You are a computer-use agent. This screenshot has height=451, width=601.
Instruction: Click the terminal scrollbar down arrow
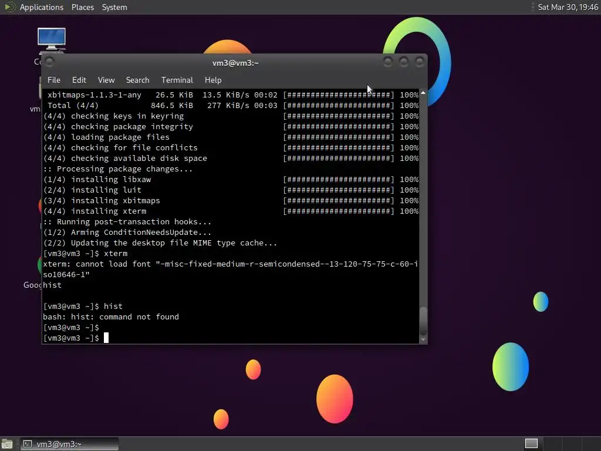423,339
